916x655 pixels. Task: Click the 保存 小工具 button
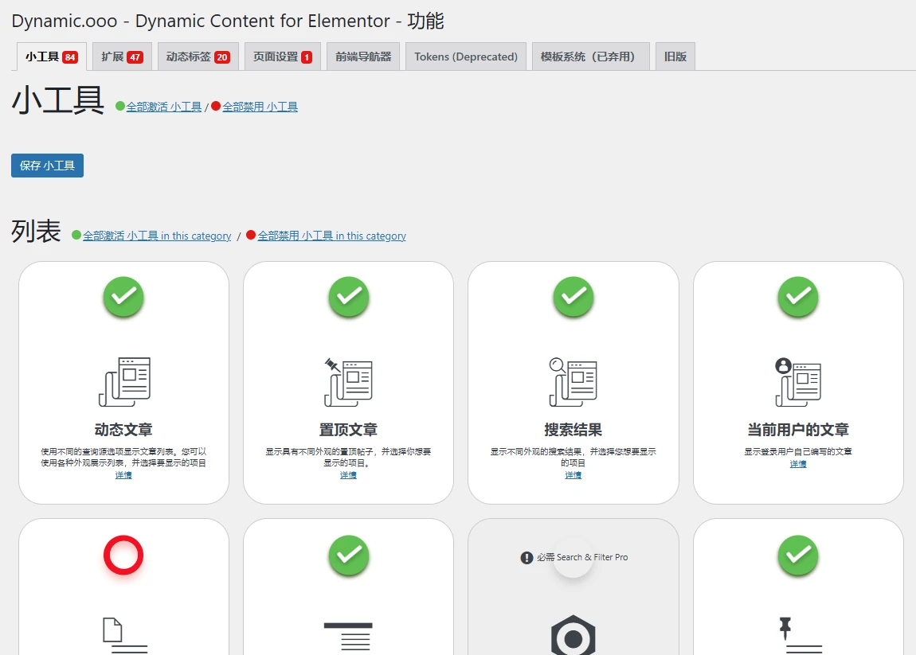[47, 165]
